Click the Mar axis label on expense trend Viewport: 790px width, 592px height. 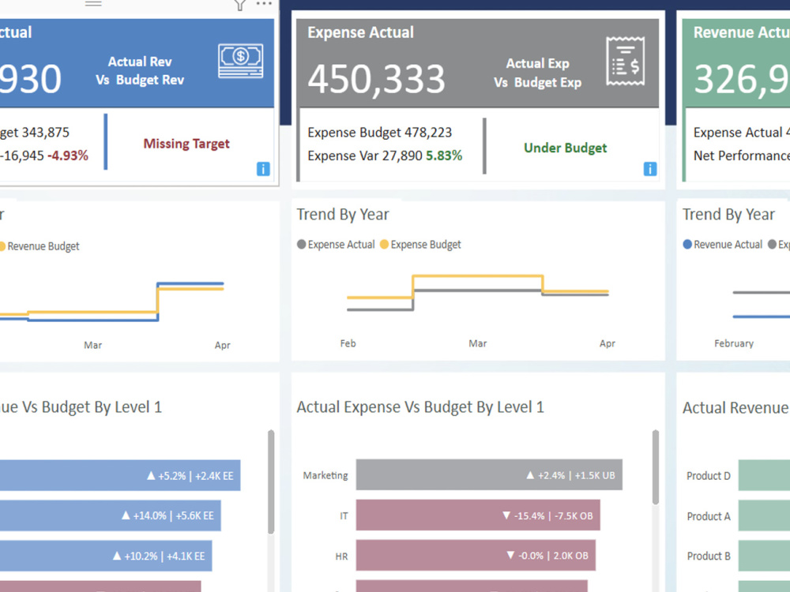(478, 343)
